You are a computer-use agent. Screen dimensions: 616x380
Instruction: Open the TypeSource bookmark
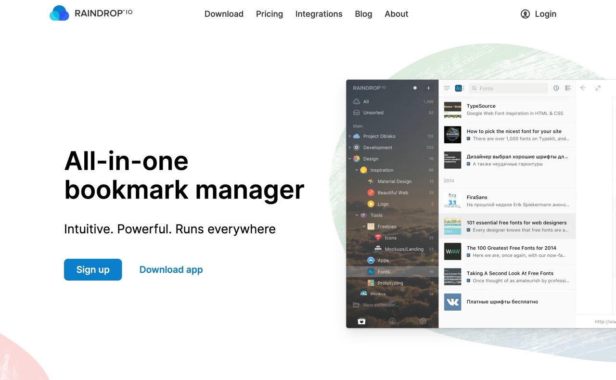(x=507, y=110)
